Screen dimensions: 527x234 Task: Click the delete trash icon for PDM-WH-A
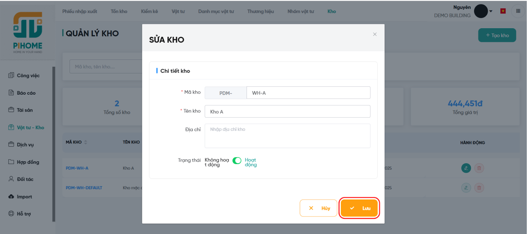479,168
